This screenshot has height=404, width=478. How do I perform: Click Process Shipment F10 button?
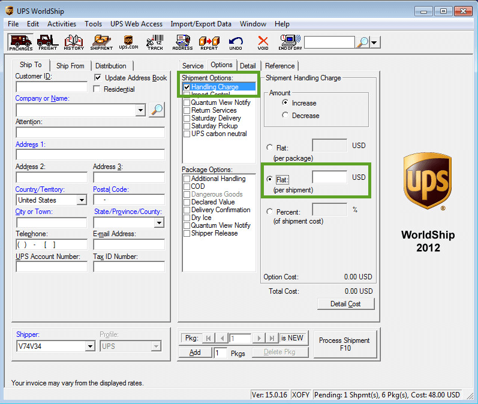(x=345, y=344)
